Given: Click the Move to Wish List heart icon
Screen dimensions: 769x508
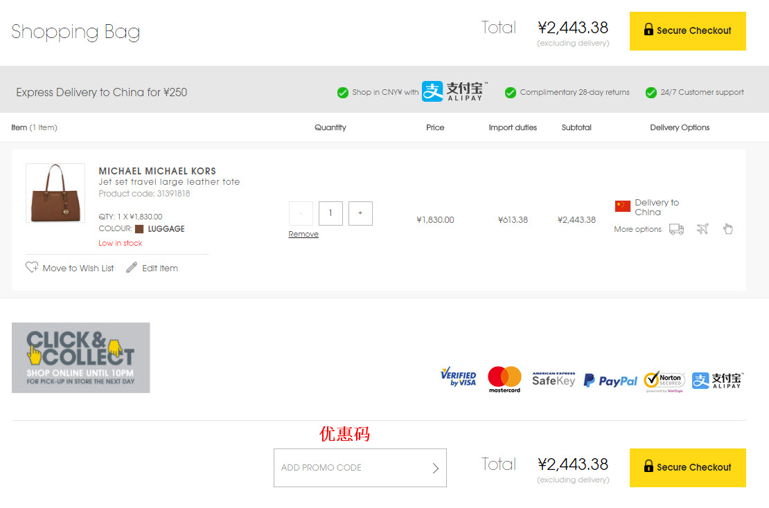Looking at the screenshot, I should click(x=32, y=267).
